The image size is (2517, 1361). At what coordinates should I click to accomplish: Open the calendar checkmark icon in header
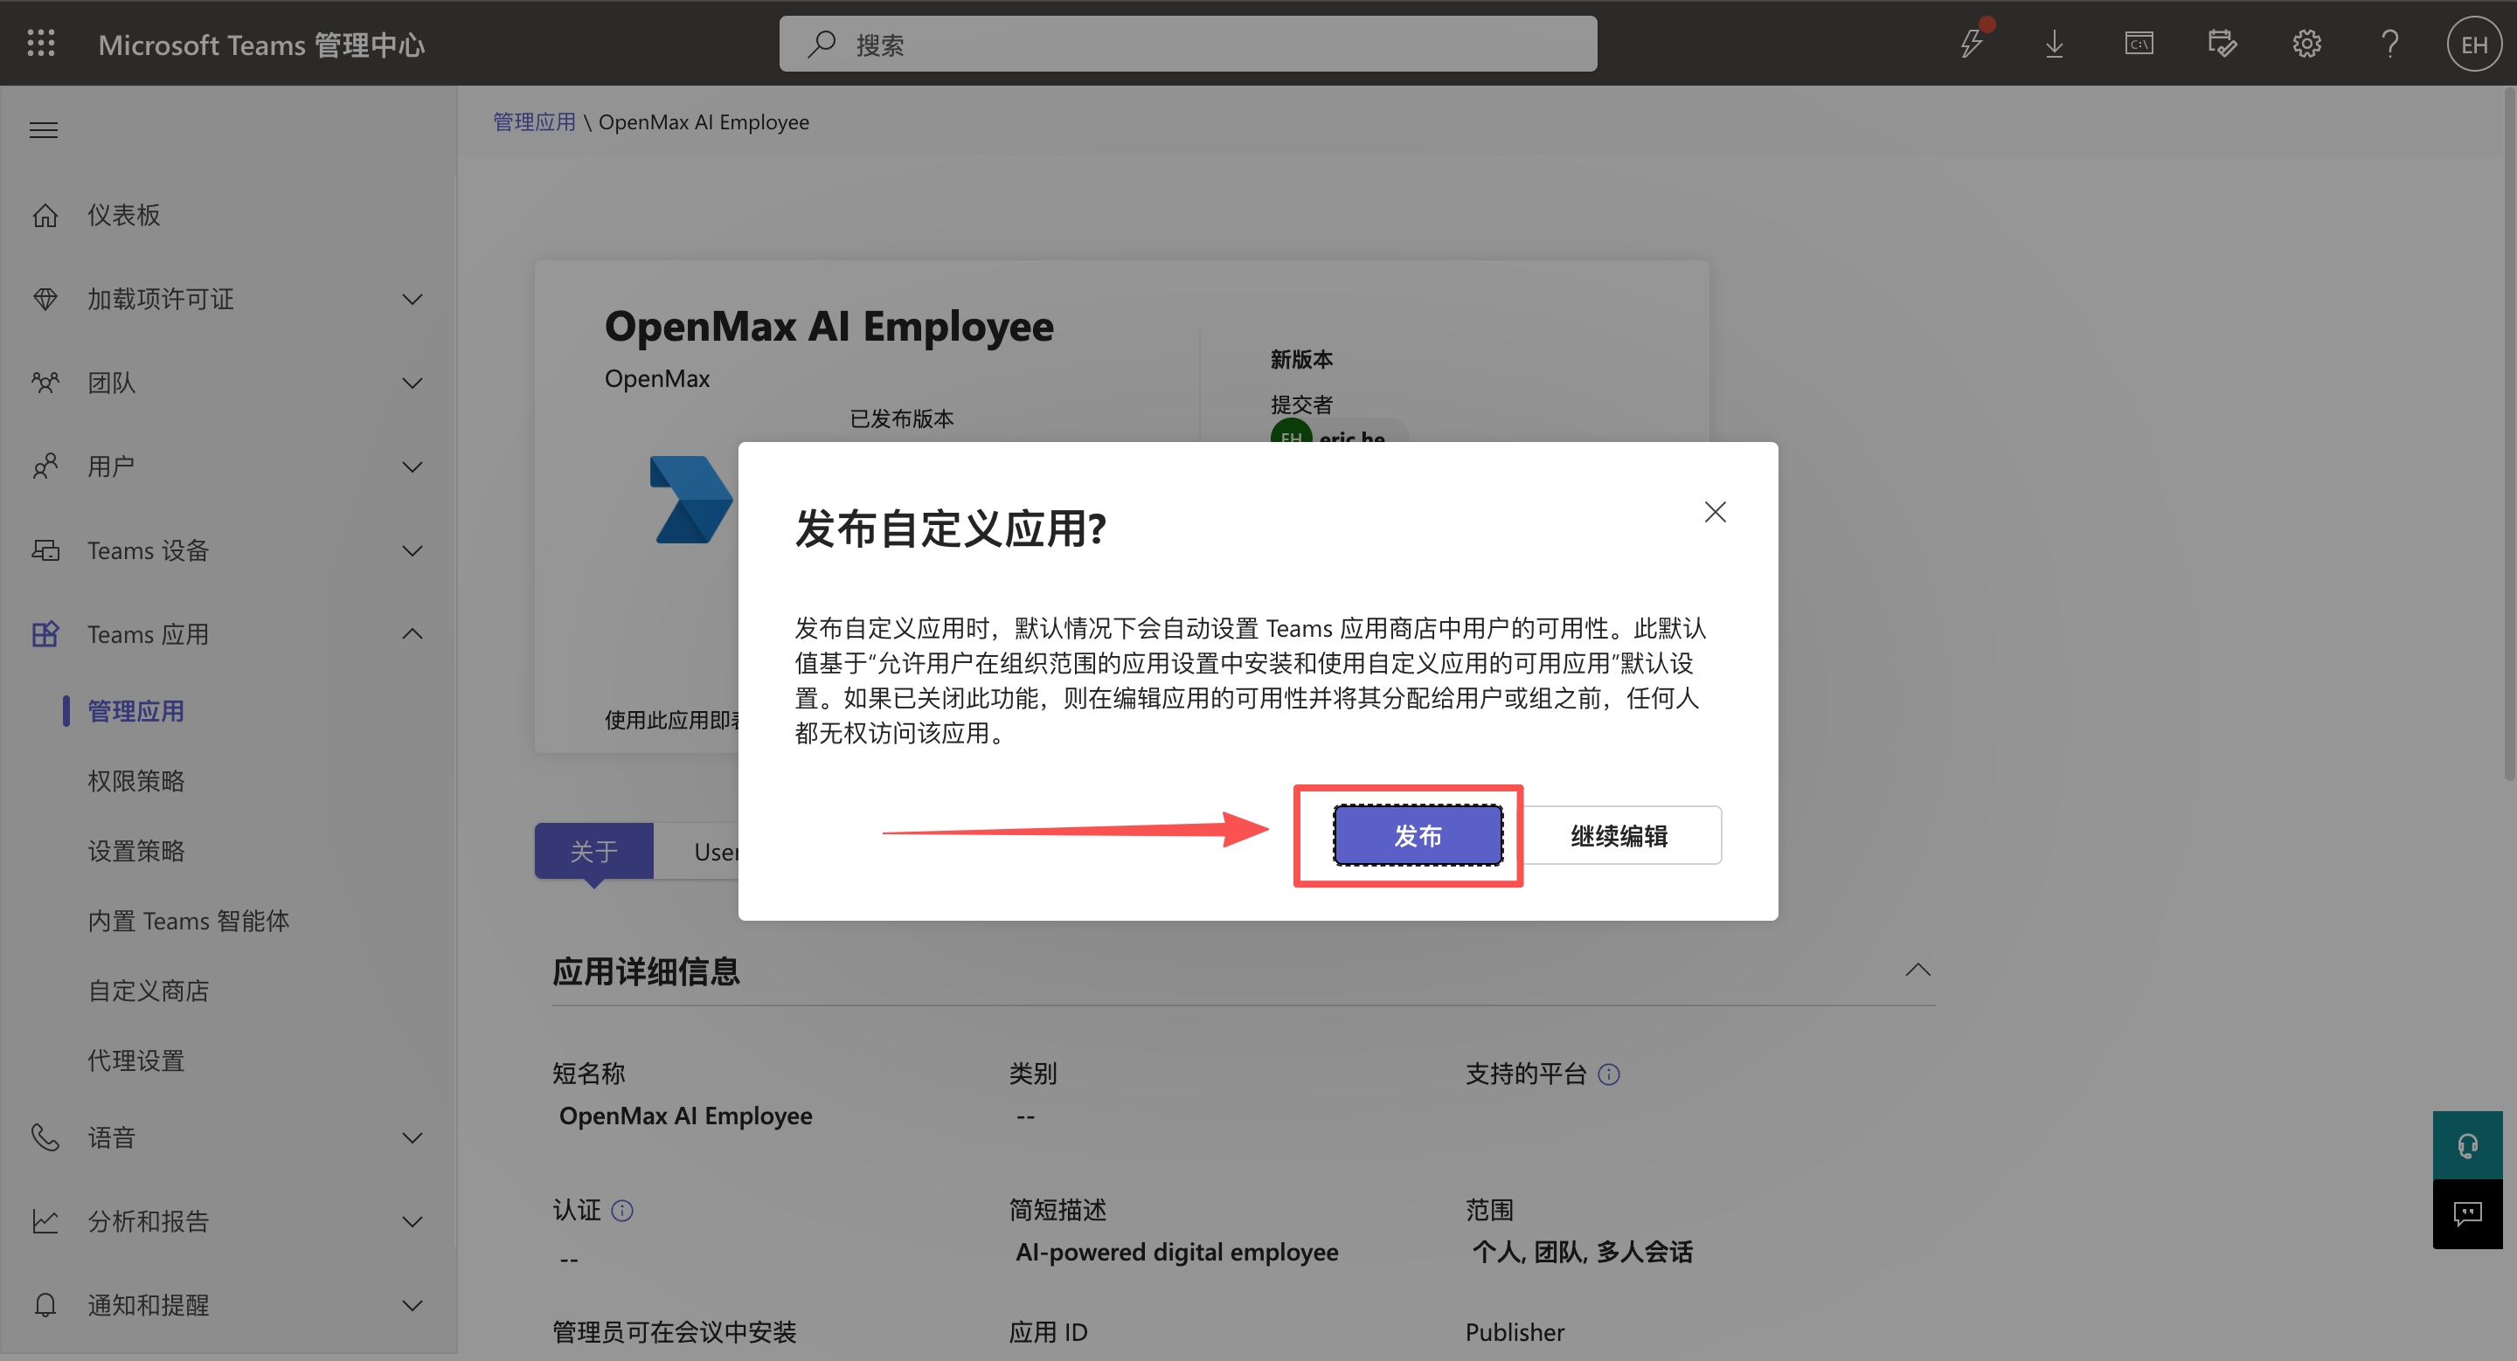click(2222, 44)
